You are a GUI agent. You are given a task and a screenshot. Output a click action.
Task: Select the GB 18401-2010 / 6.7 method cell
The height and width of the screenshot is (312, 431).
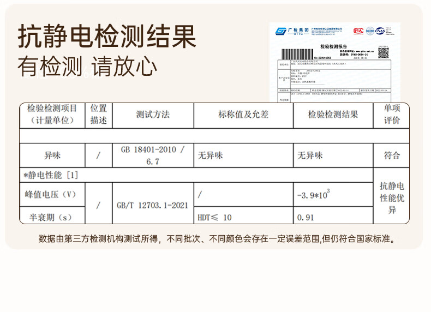pos(153,155)
